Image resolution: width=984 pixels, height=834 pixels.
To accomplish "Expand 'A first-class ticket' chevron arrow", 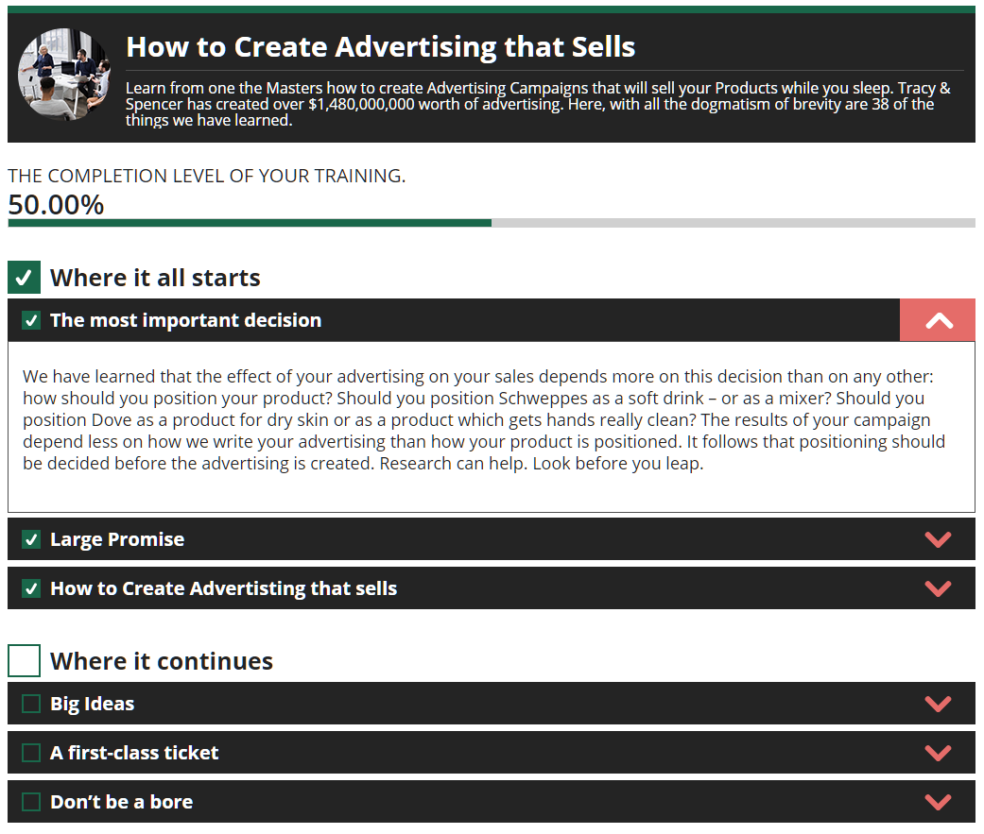I will (938, 753).
